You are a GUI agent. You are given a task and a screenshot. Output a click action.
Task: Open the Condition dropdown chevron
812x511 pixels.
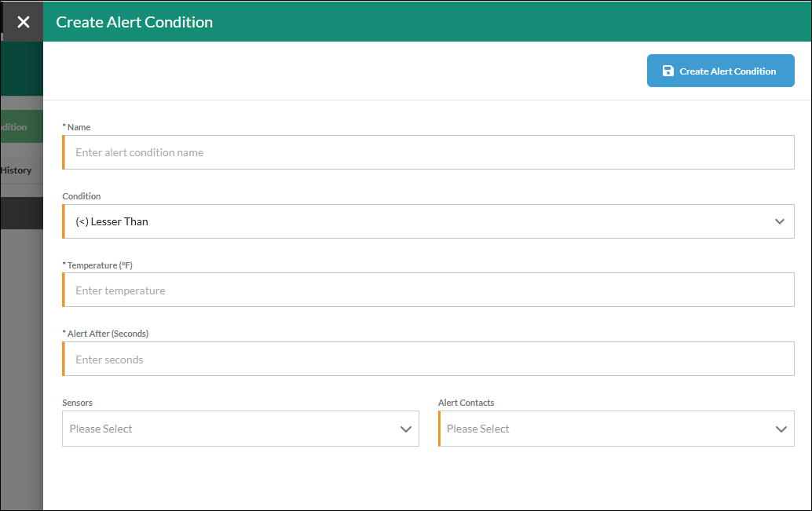click(779, 221)
